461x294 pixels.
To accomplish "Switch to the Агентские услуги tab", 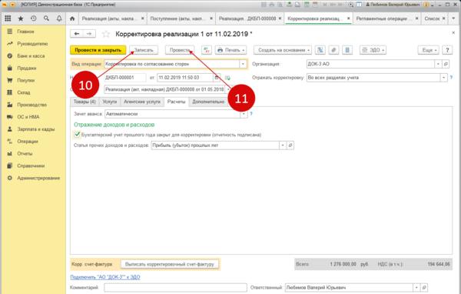I will click(x=142, y=102).
